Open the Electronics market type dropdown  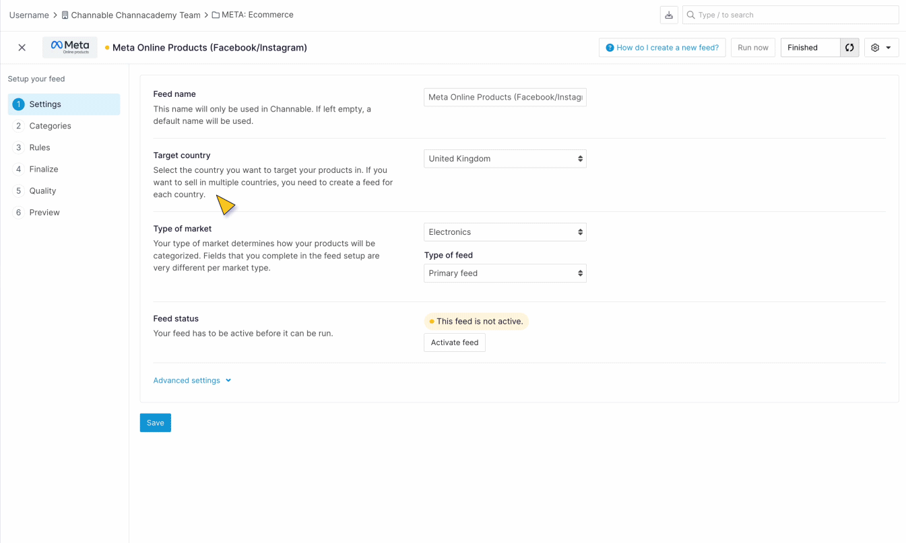[x=505, y=232]
